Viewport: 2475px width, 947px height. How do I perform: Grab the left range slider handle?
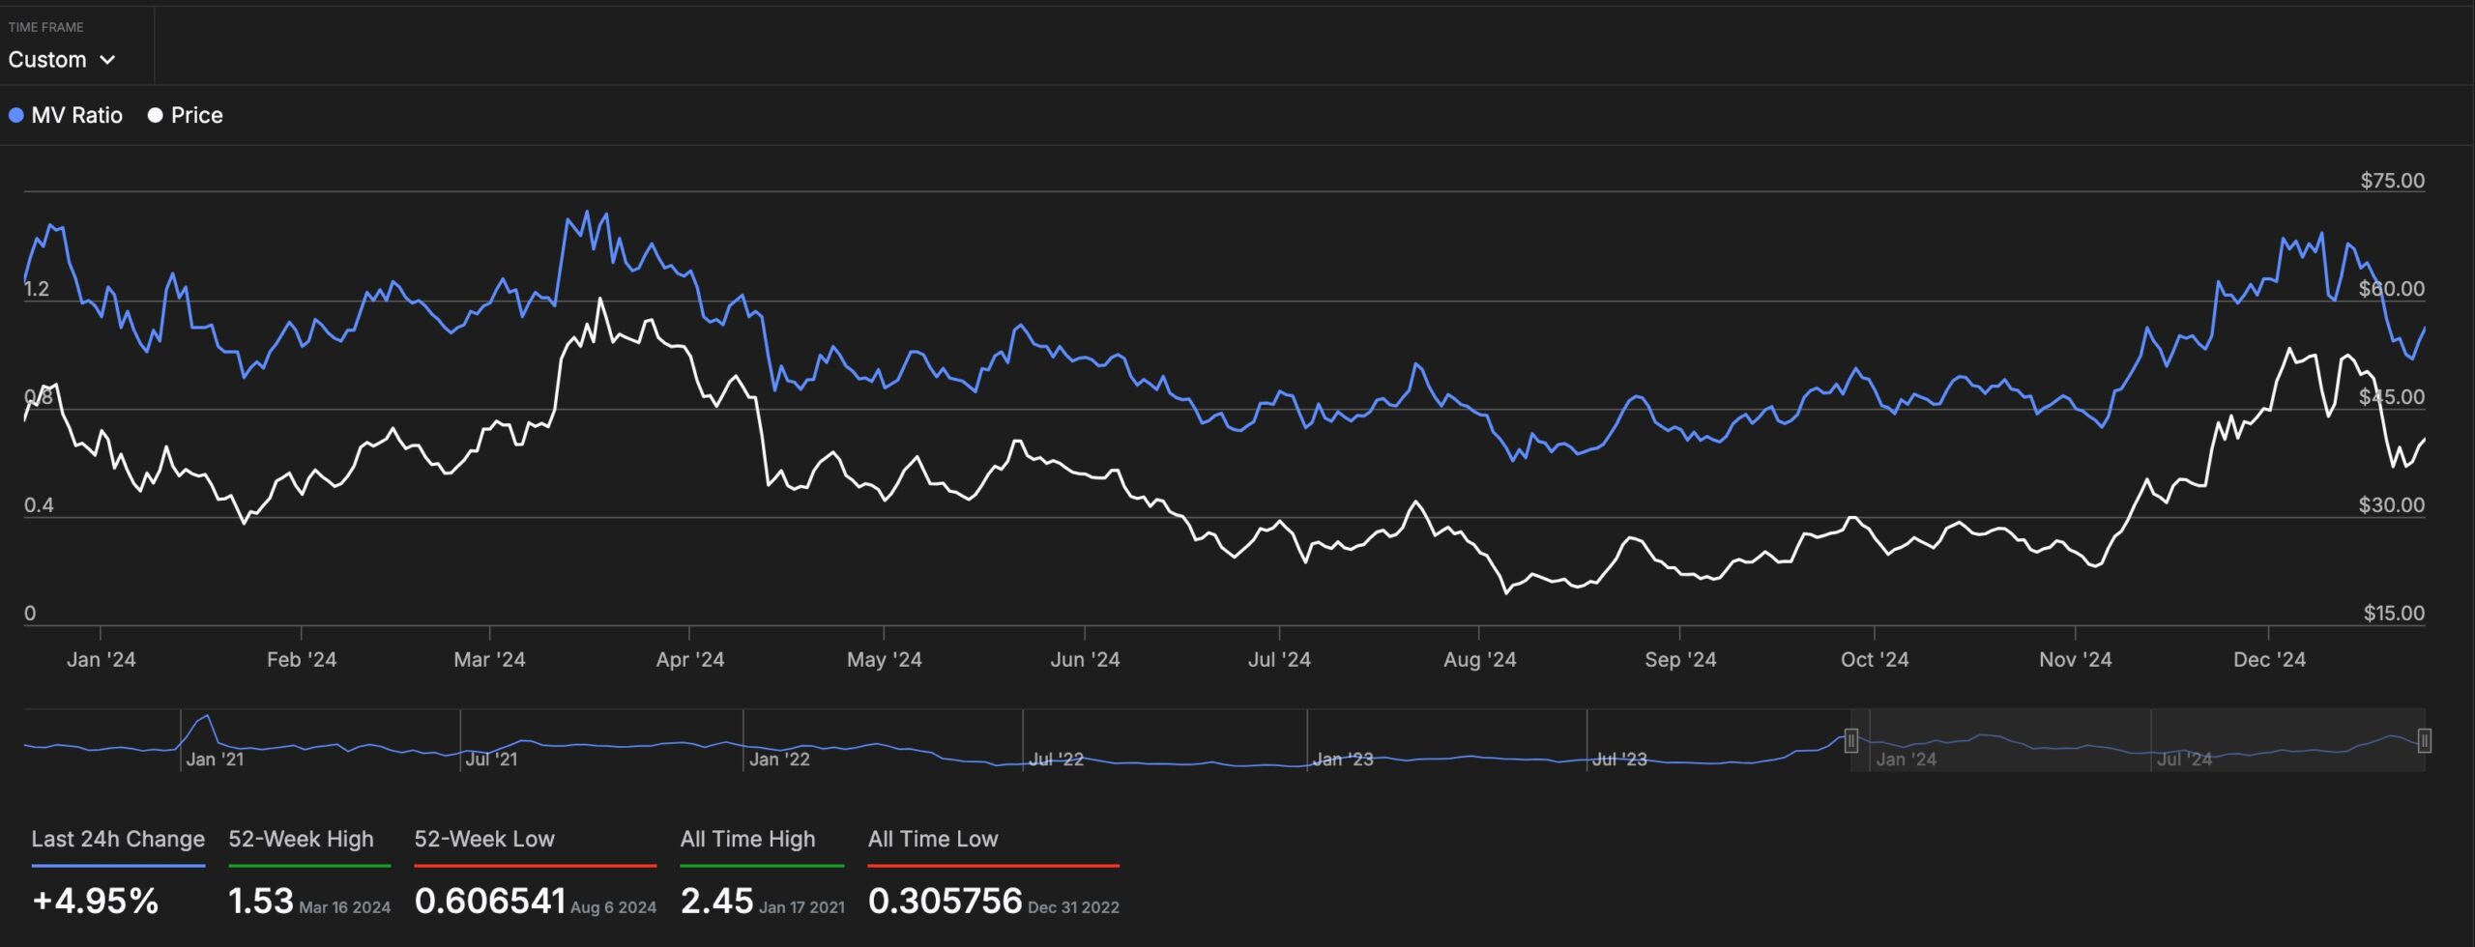point(1850,741)
